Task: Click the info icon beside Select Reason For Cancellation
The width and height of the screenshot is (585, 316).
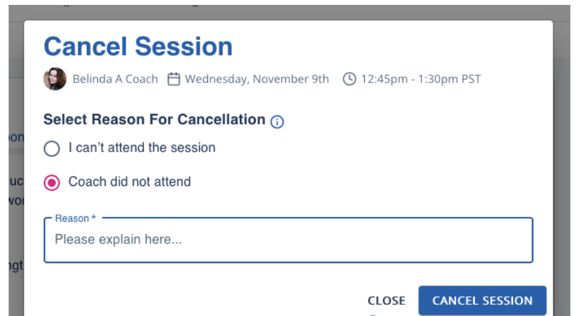Action: tap(277, 122)
